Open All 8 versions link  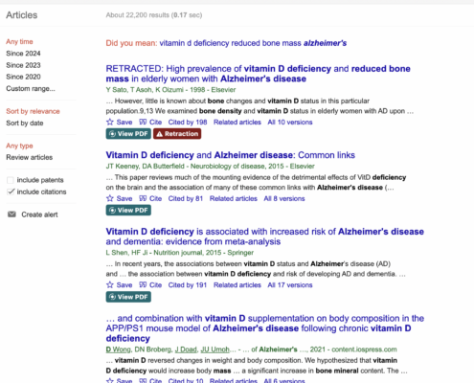coord(284,198)
